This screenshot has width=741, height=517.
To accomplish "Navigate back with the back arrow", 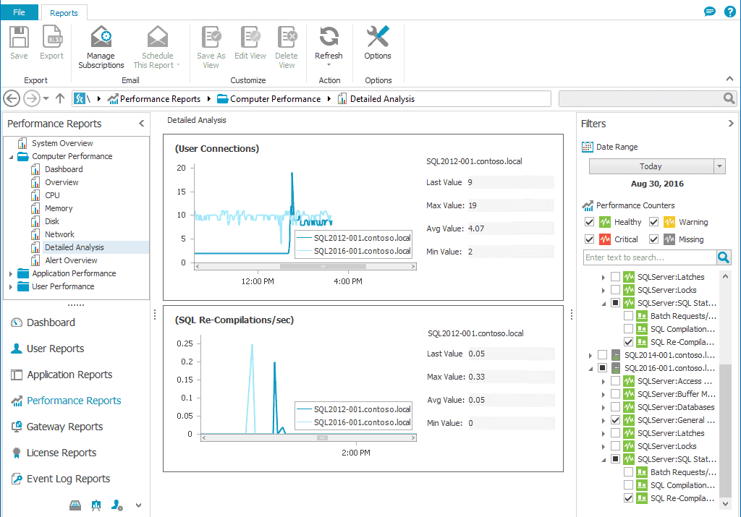I will coord(12,98).
